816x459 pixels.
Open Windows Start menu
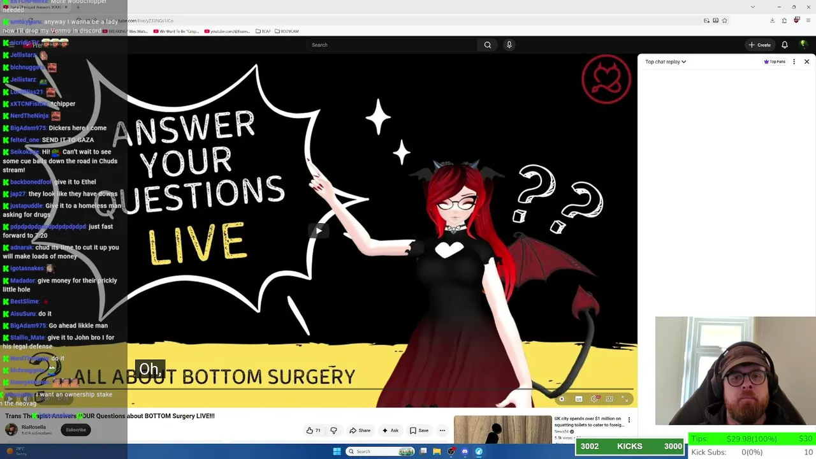click(x=337, y=451)
